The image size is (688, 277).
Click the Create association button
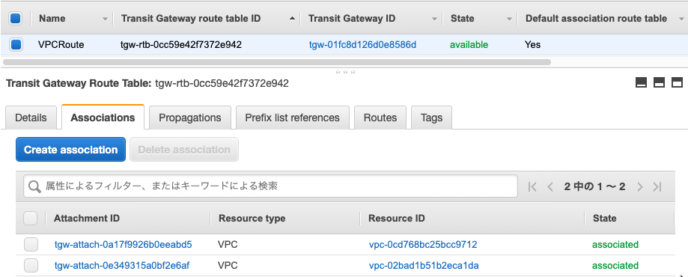click(x=70, y=150)
